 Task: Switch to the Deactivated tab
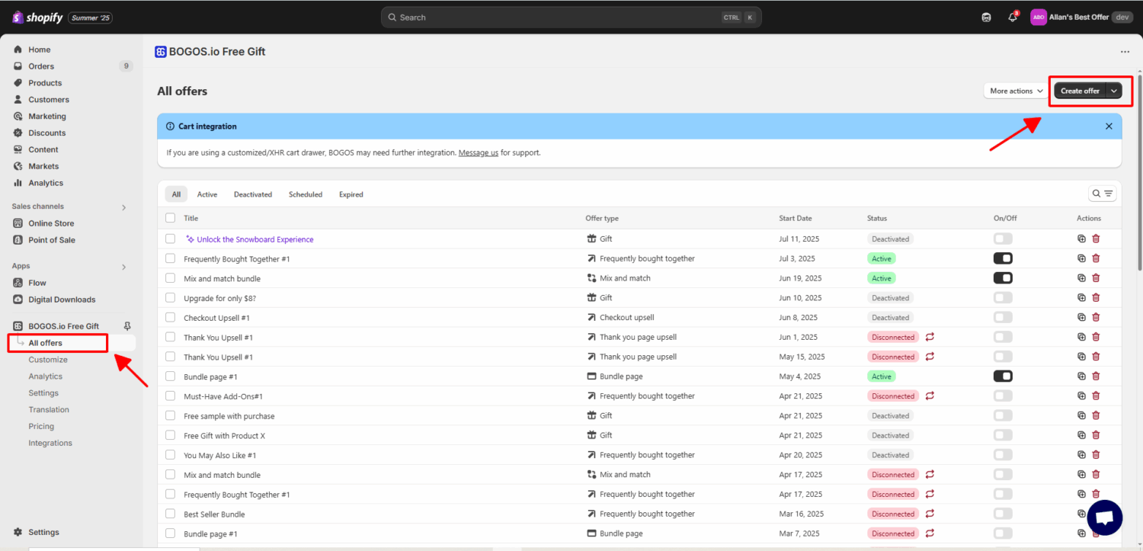point(253,194)
